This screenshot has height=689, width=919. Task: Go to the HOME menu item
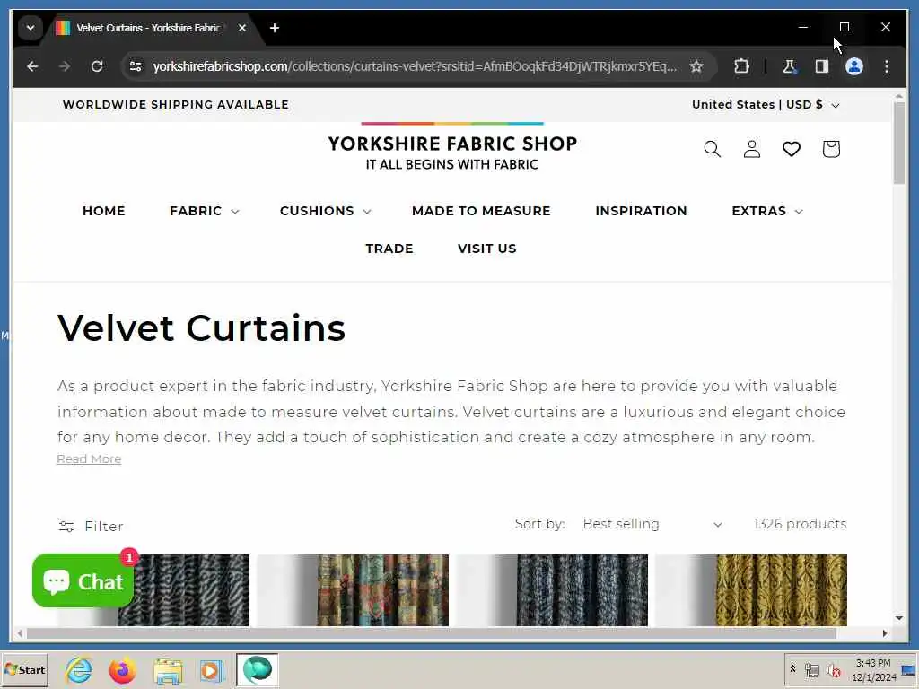[x=104, y=211]
